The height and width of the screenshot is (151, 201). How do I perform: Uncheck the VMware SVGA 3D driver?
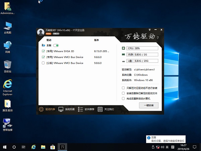43,51
